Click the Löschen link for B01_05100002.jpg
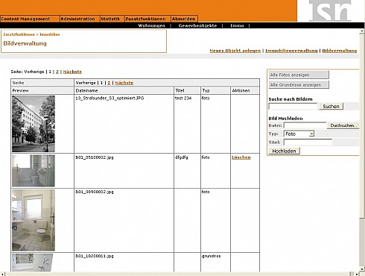Screen dimensions: 365x276 241,157
